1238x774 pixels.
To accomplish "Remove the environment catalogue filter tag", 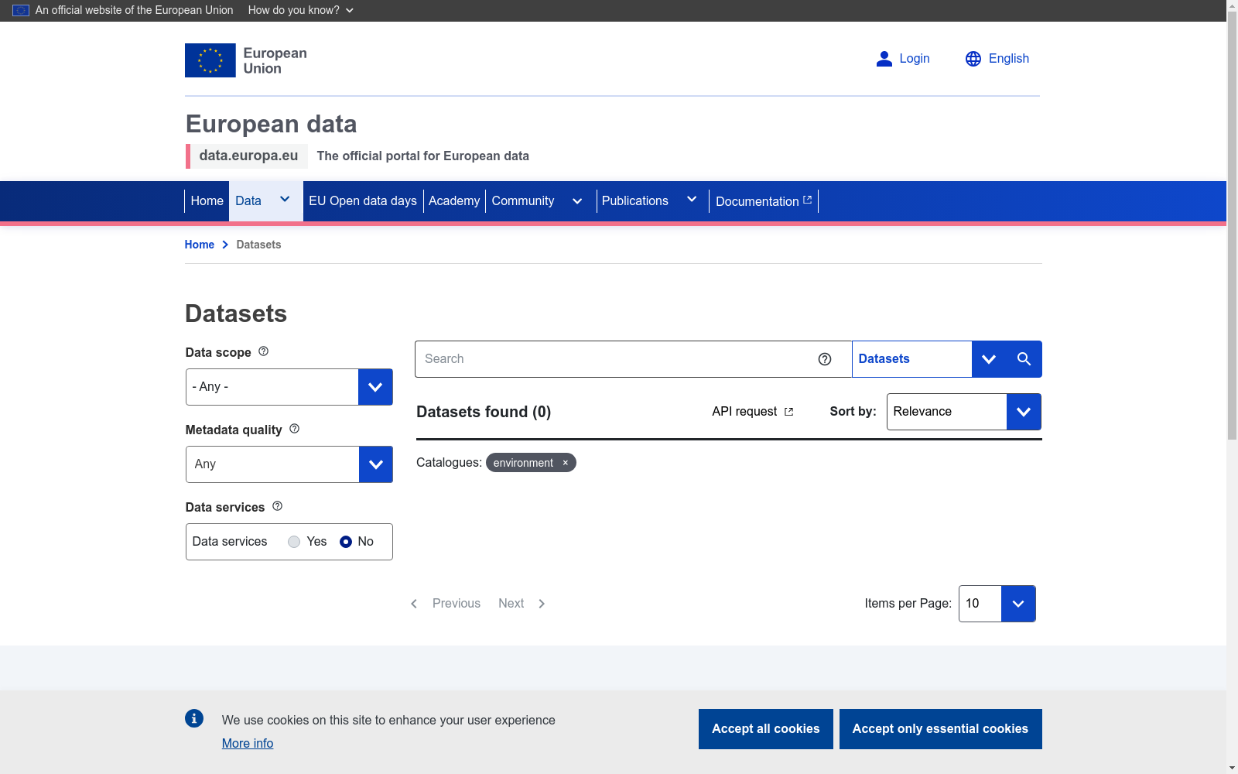I will (565, 463).
